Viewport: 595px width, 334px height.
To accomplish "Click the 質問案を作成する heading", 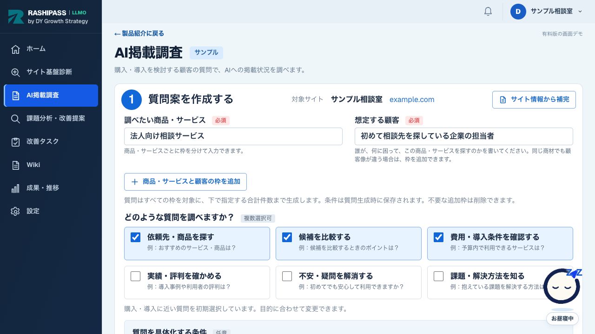I will [x=191, y=99].
